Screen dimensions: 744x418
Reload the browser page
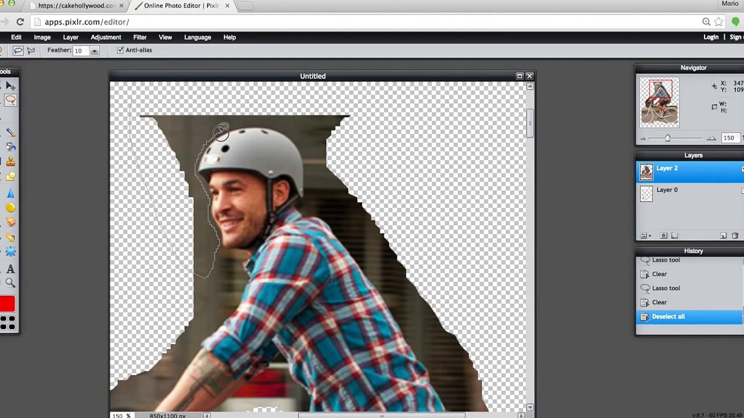[20, 21]
